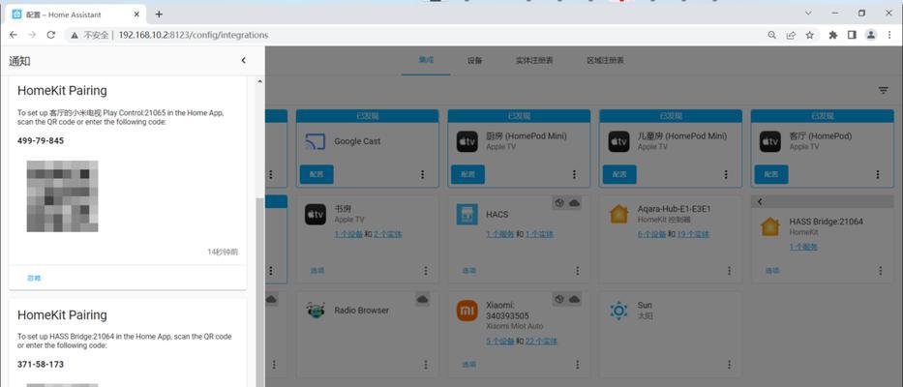903x387 pixels.
Task: Open 1个设备 link on 书房 card
Action: pos(348,234)
